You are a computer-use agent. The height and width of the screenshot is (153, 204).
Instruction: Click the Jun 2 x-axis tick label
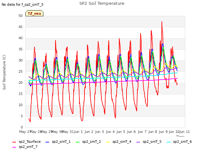pyautogui.click(x=89, y=132)
